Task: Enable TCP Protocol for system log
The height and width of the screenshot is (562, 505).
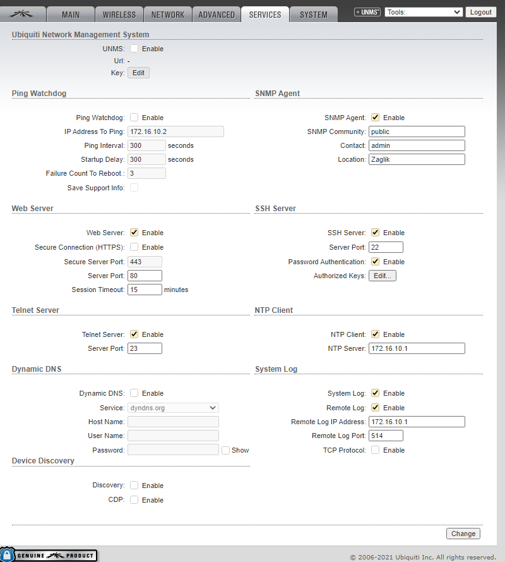Action: click(376, 450)
